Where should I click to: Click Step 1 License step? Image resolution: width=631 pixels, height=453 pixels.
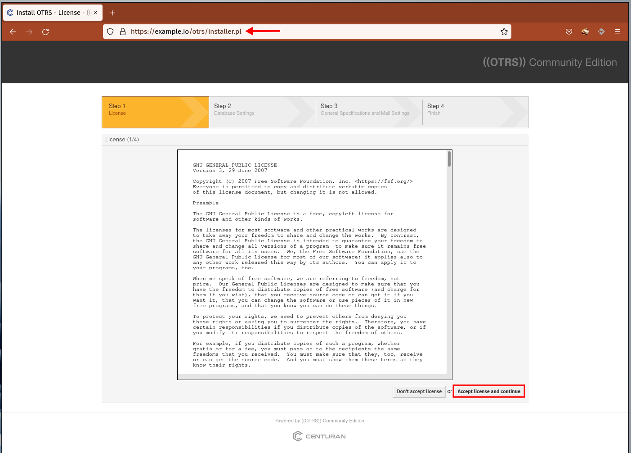155,112
